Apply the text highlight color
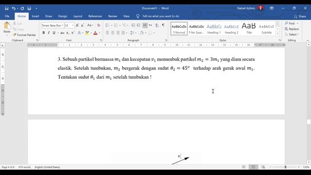The height and width of the screenshot is (175, 311). click(x=87, y=33)
